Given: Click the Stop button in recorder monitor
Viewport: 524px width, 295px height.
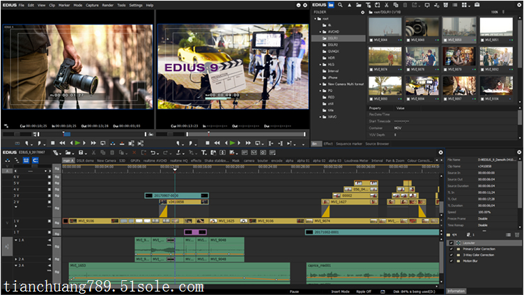Looking at the screenshot, I should pos(208,143).
